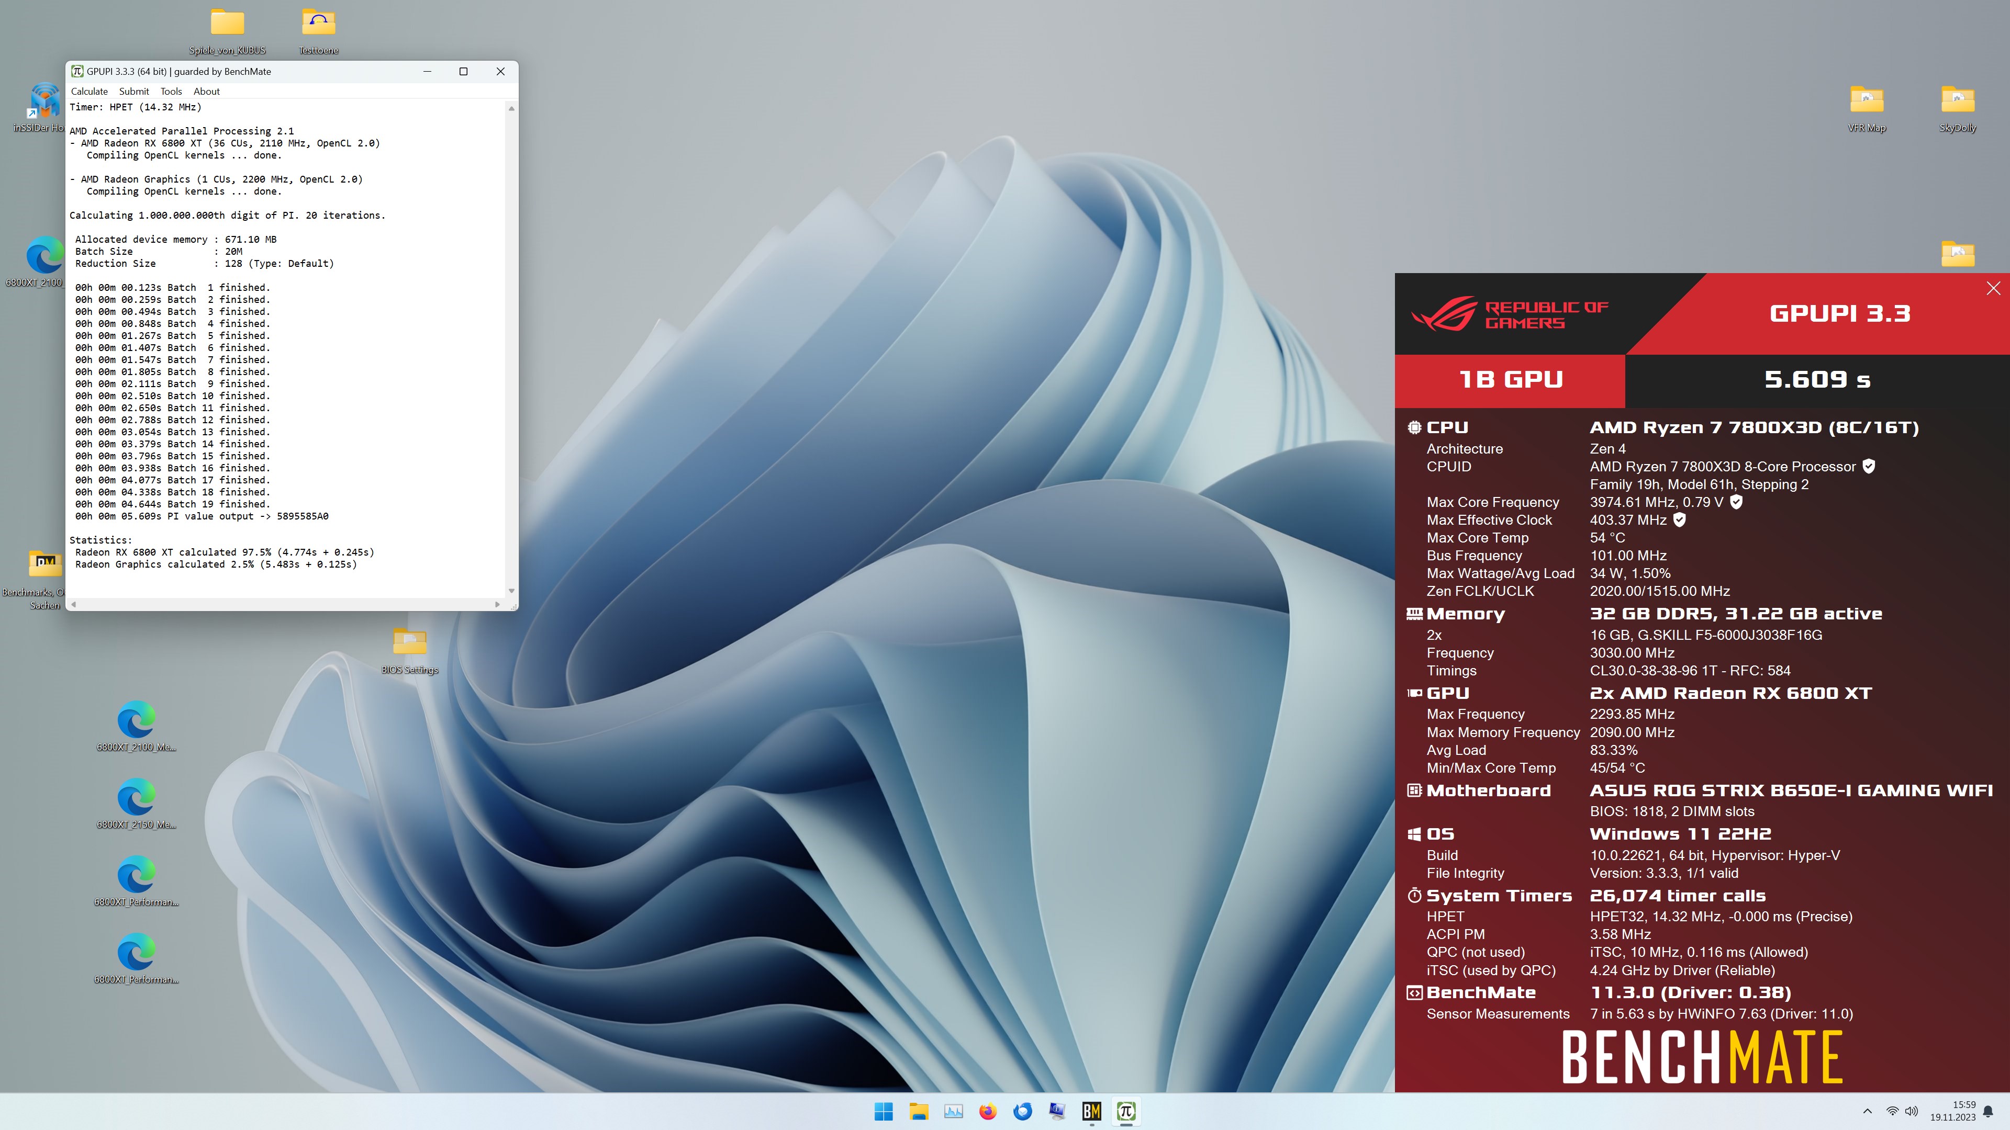Click the GPU section icon
This screenshot has height=1130, width=2010.
tap(1414, 693)
